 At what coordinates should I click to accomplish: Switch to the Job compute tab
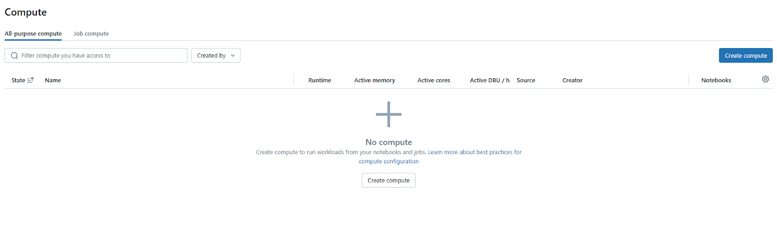pos(91,34)
